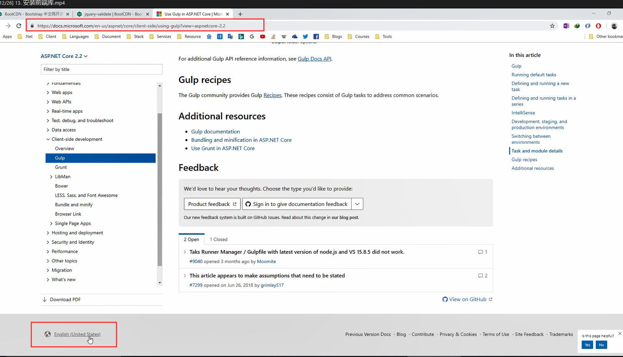This screenshot has height=357, width=623.
Task: Expand issue about article assumptions
Action: [x=185, y=276]
